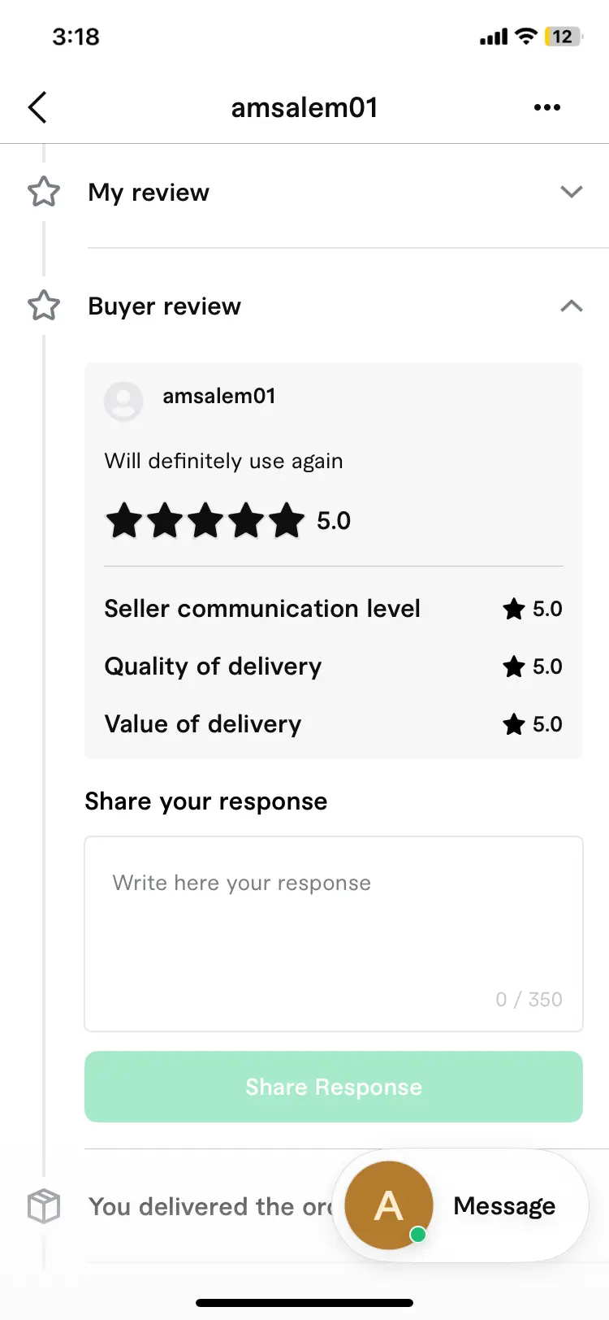Open the three-dots more options menu
The width and height of the screenshot is (609, 1320).
point(547,107)
